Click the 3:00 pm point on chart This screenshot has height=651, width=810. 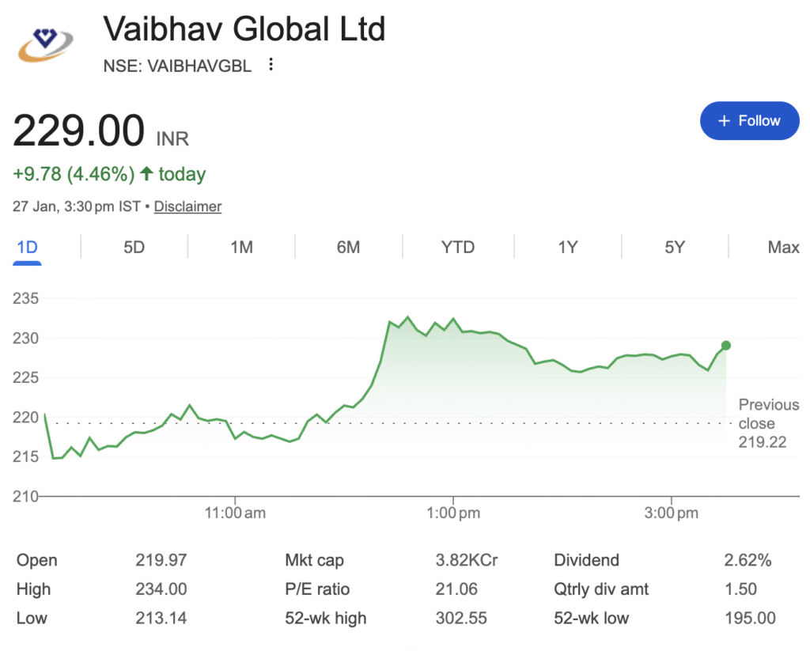(x=672, y=356)
